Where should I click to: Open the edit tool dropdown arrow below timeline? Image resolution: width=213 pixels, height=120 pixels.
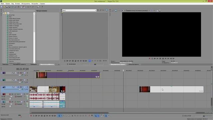61,116
